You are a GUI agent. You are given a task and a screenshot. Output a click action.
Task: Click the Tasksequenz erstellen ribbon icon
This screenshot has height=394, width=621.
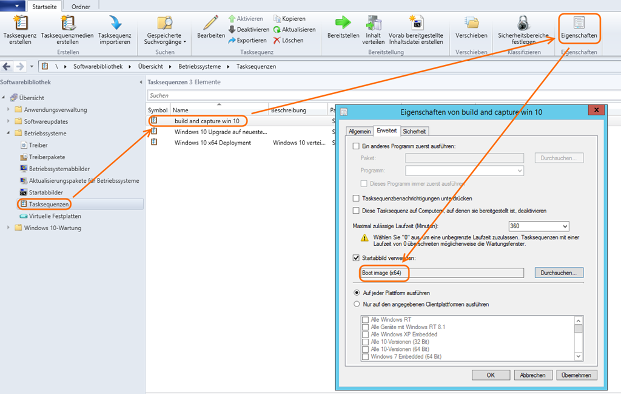point(21,23)
